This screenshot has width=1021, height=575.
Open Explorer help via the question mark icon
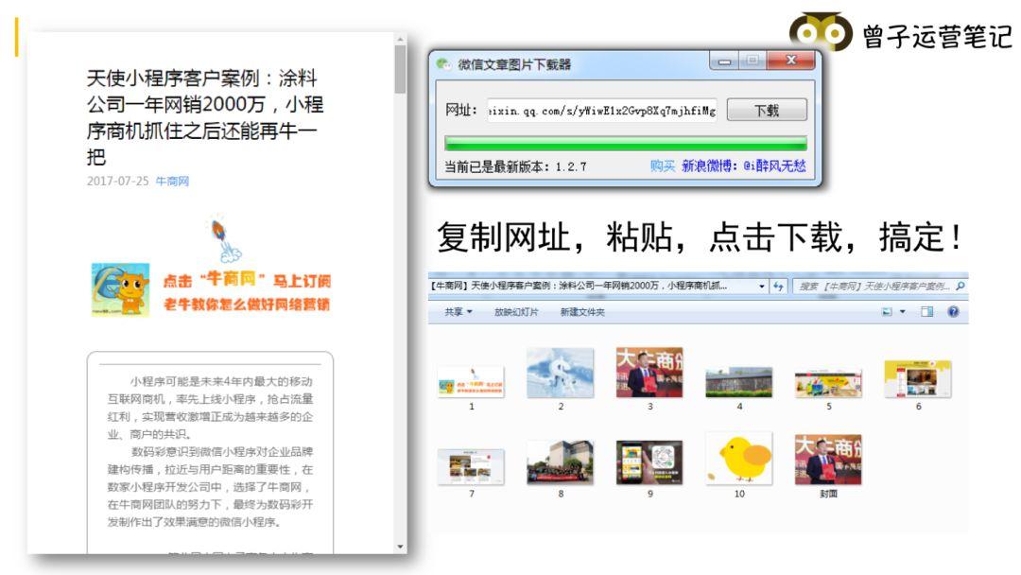point(953,312)
